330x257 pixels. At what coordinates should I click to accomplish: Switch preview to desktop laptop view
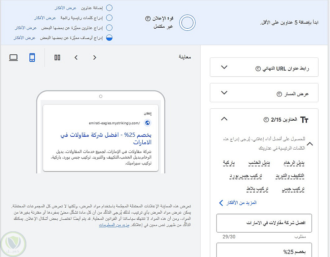14,58
